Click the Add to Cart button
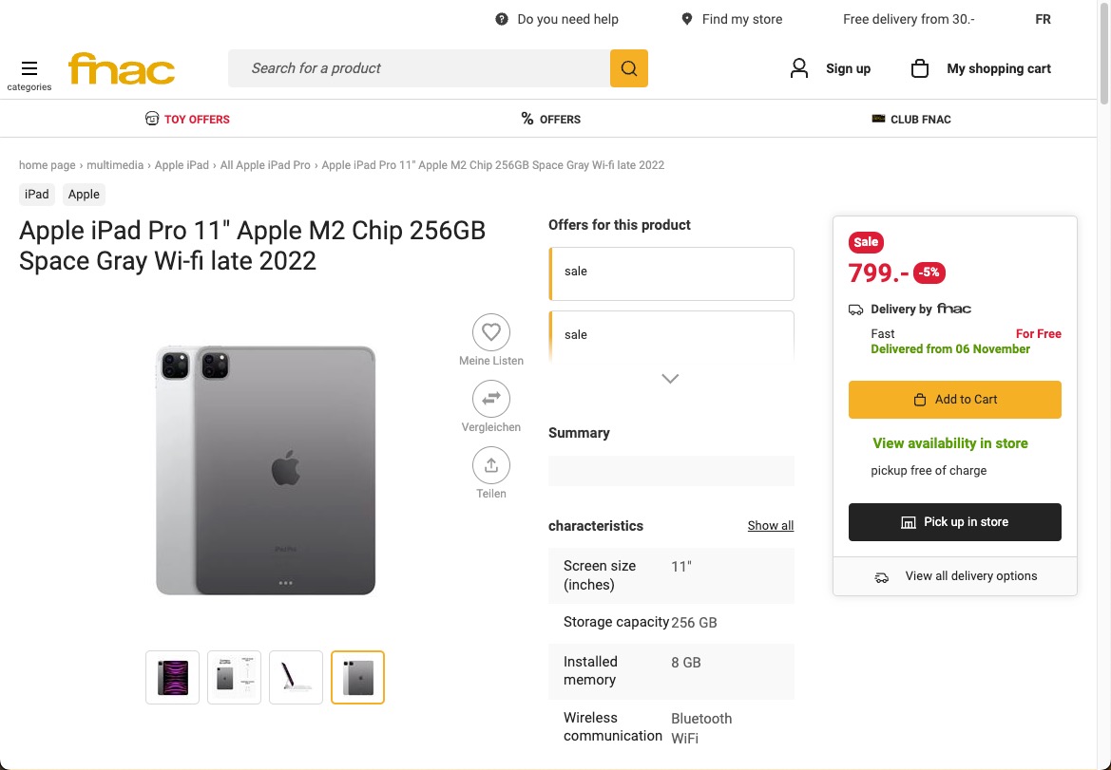The width and height of the screenshot is (1111, 770). coord(954,400)
